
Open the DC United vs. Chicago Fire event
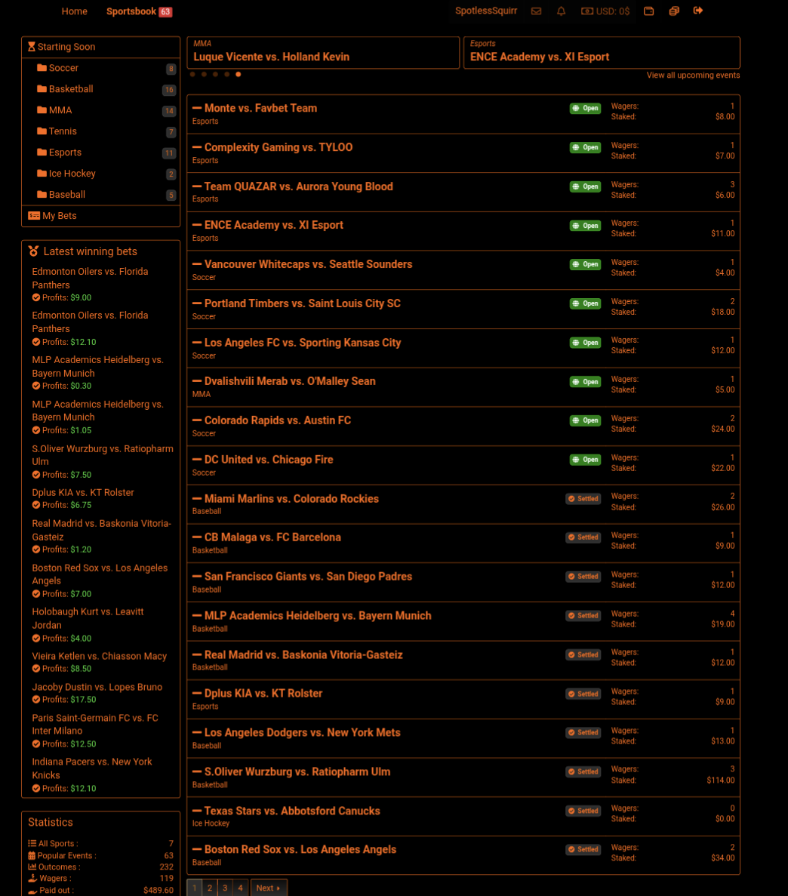coord(269,460)
